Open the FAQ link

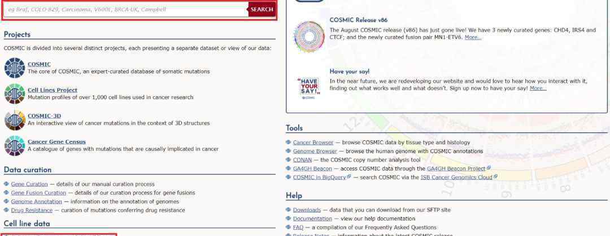coord(298,228)
